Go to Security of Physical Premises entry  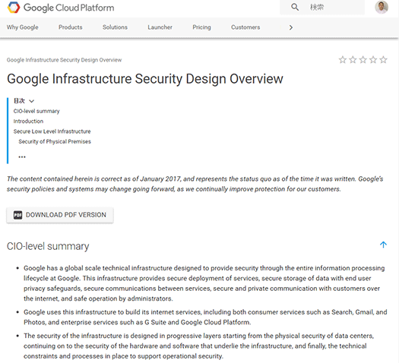point(55,141)
